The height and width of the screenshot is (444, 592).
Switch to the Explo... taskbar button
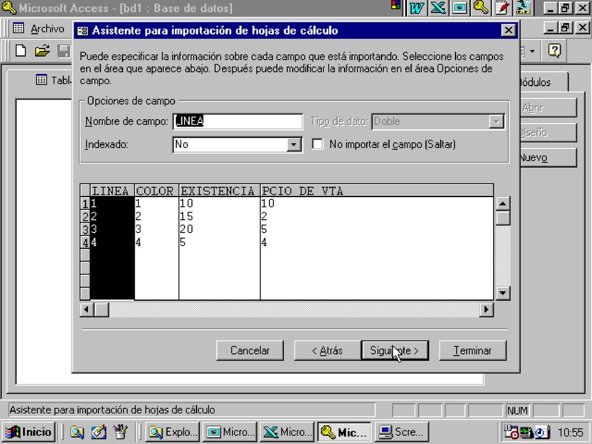(173, 431)
